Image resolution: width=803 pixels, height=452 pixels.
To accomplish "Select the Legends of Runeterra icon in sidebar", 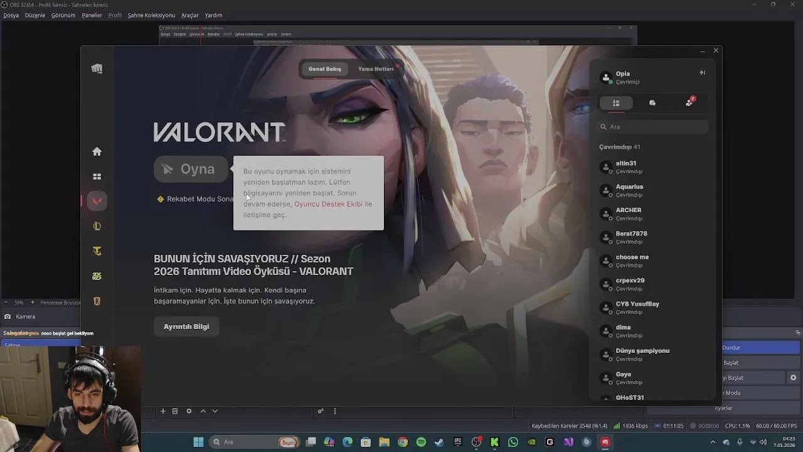I will coord(97,301).
